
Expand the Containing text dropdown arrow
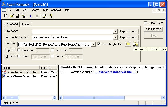pyautogui.click(x=115, y=37)
